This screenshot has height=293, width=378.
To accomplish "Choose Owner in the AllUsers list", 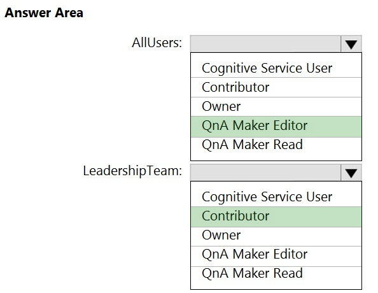I will [276, 106].
